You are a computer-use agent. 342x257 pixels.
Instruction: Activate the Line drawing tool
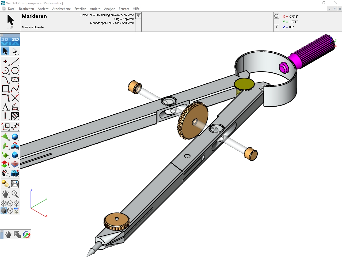[15, 61]
